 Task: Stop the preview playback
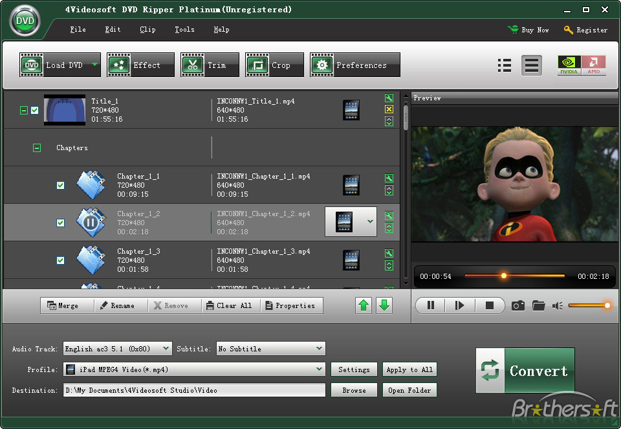pos(489,305)
